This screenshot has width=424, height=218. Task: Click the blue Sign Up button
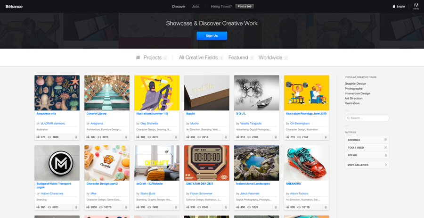click(x=212, y=36)
